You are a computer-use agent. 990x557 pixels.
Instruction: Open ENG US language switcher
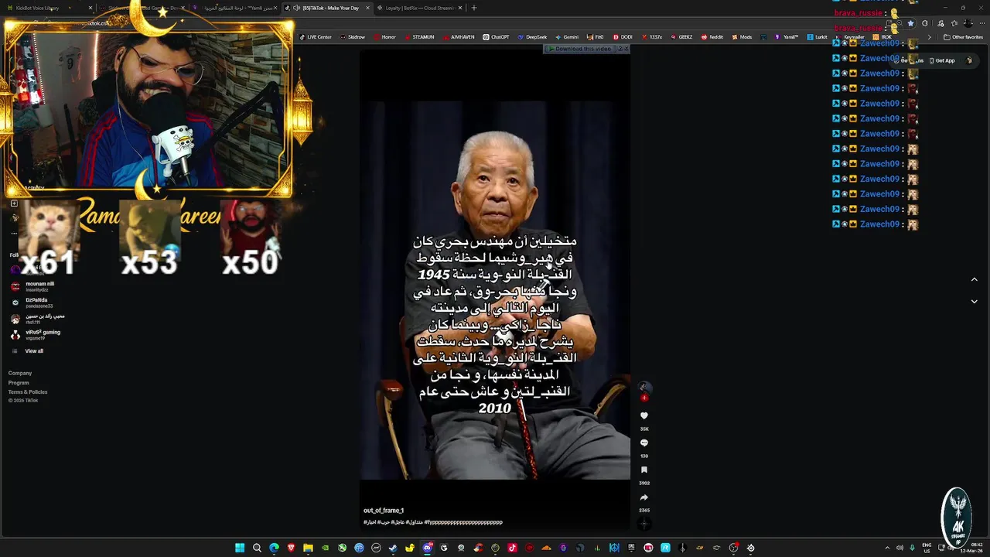click(927, 548)
